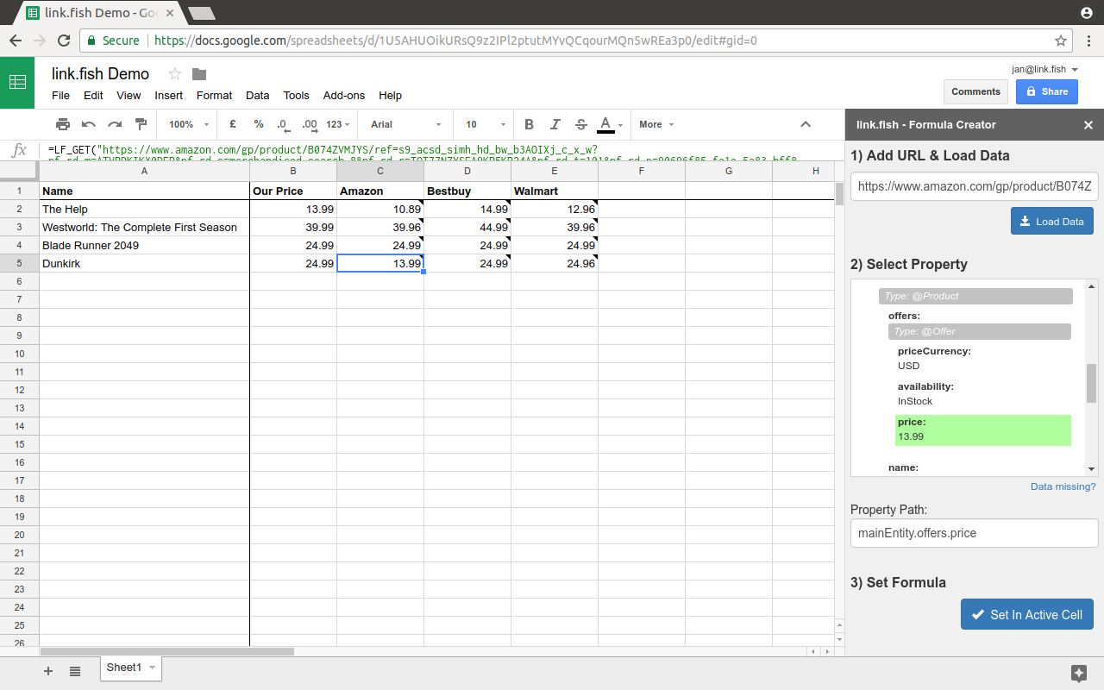
Task: Click the property list scrollbar thumb
Action: tap(1091, 384)
